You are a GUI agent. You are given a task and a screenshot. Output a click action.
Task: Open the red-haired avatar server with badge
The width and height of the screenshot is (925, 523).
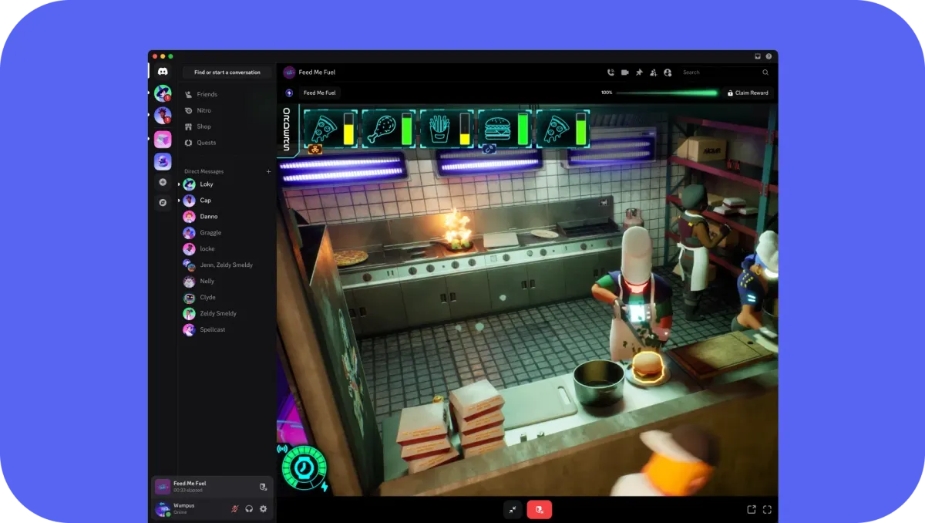tap(163, 116)
